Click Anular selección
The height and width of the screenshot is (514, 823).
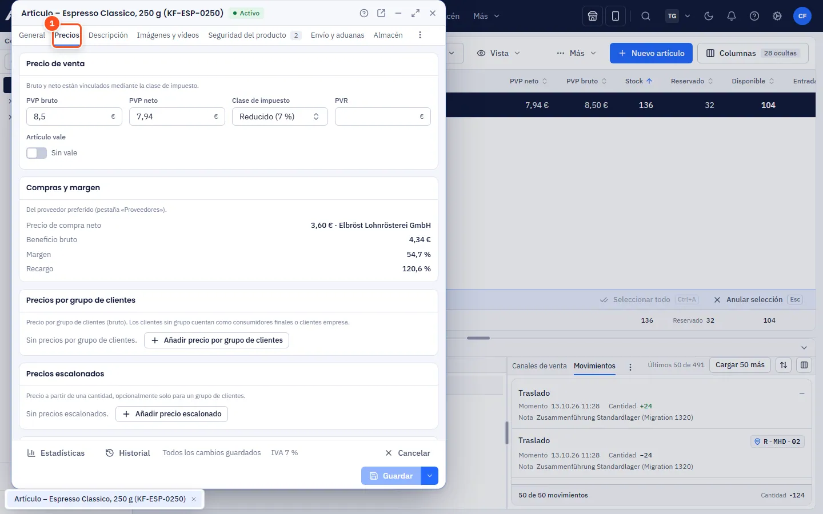758,300
